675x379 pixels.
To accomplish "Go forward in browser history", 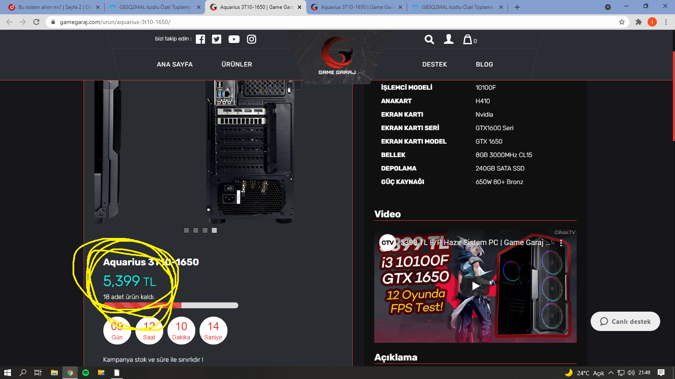I will click(23, 22).
